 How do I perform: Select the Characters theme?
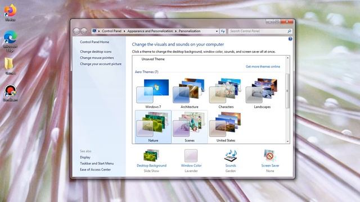tap(226, 93)
